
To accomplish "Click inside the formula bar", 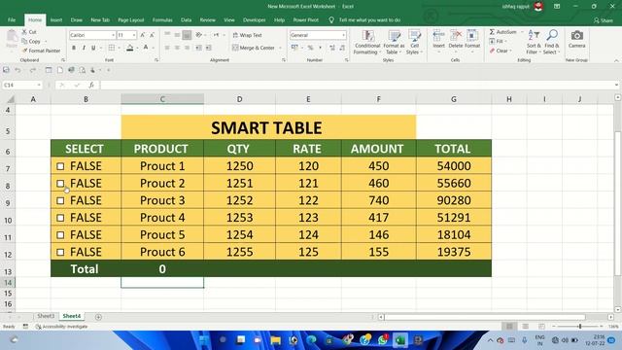I will [x=357, y=85].
